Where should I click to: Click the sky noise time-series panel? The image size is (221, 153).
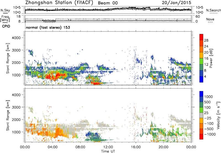108,10
